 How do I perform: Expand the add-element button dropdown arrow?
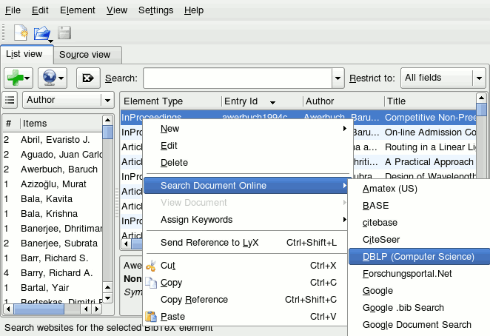(x=27, y=78)
